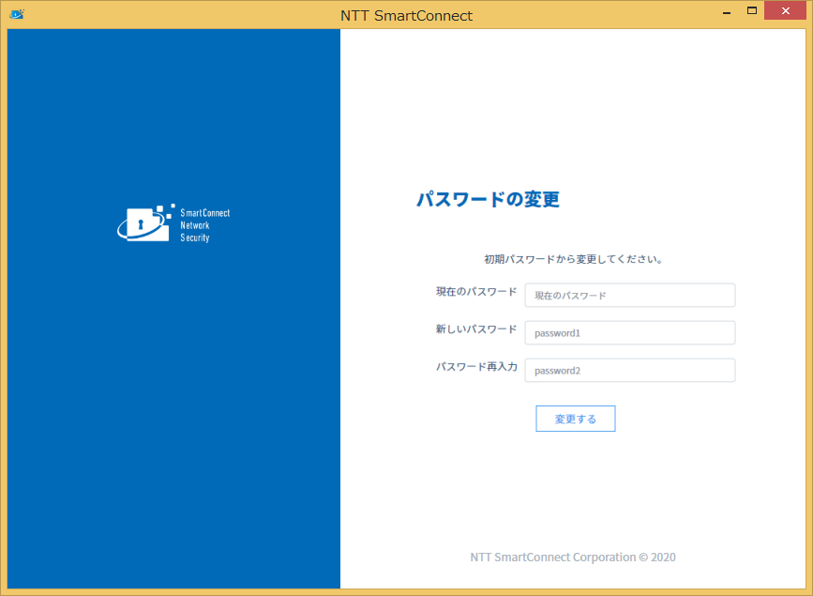Select the password2 re-entry field
This screenshot has height=596, width=813.
coord(629,370)
